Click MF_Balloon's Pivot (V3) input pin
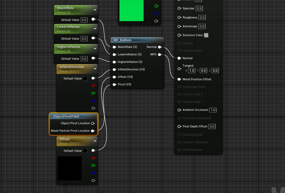The width and height of the screenshot is (285, 193). pyautogui.click(x=114, y=85)
